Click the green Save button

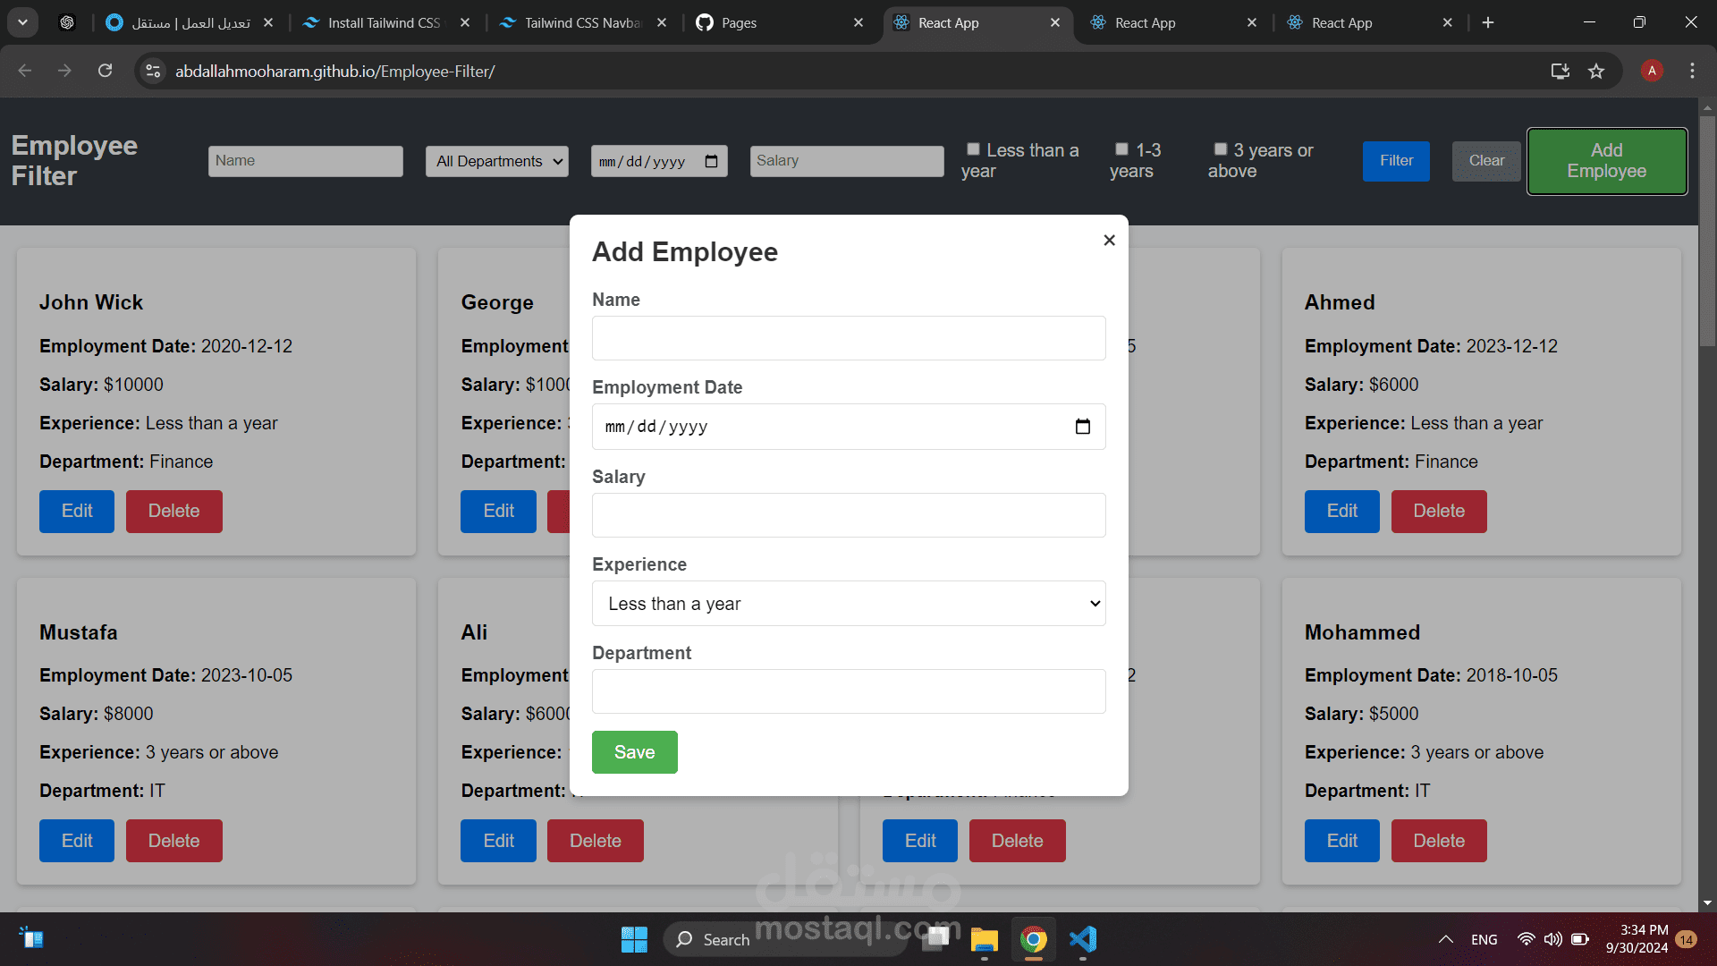tap(635, 752)
